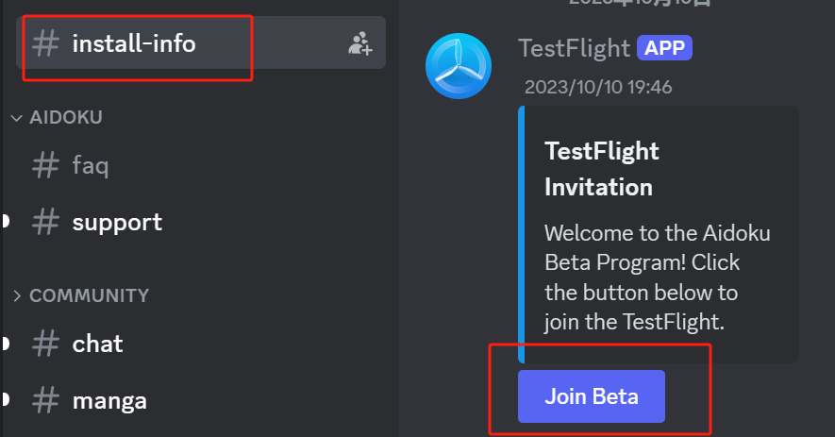The image size is (835, 437).
Task: Click the 2023/10/10 19:46 message timestamp
Action: point(598,87)
